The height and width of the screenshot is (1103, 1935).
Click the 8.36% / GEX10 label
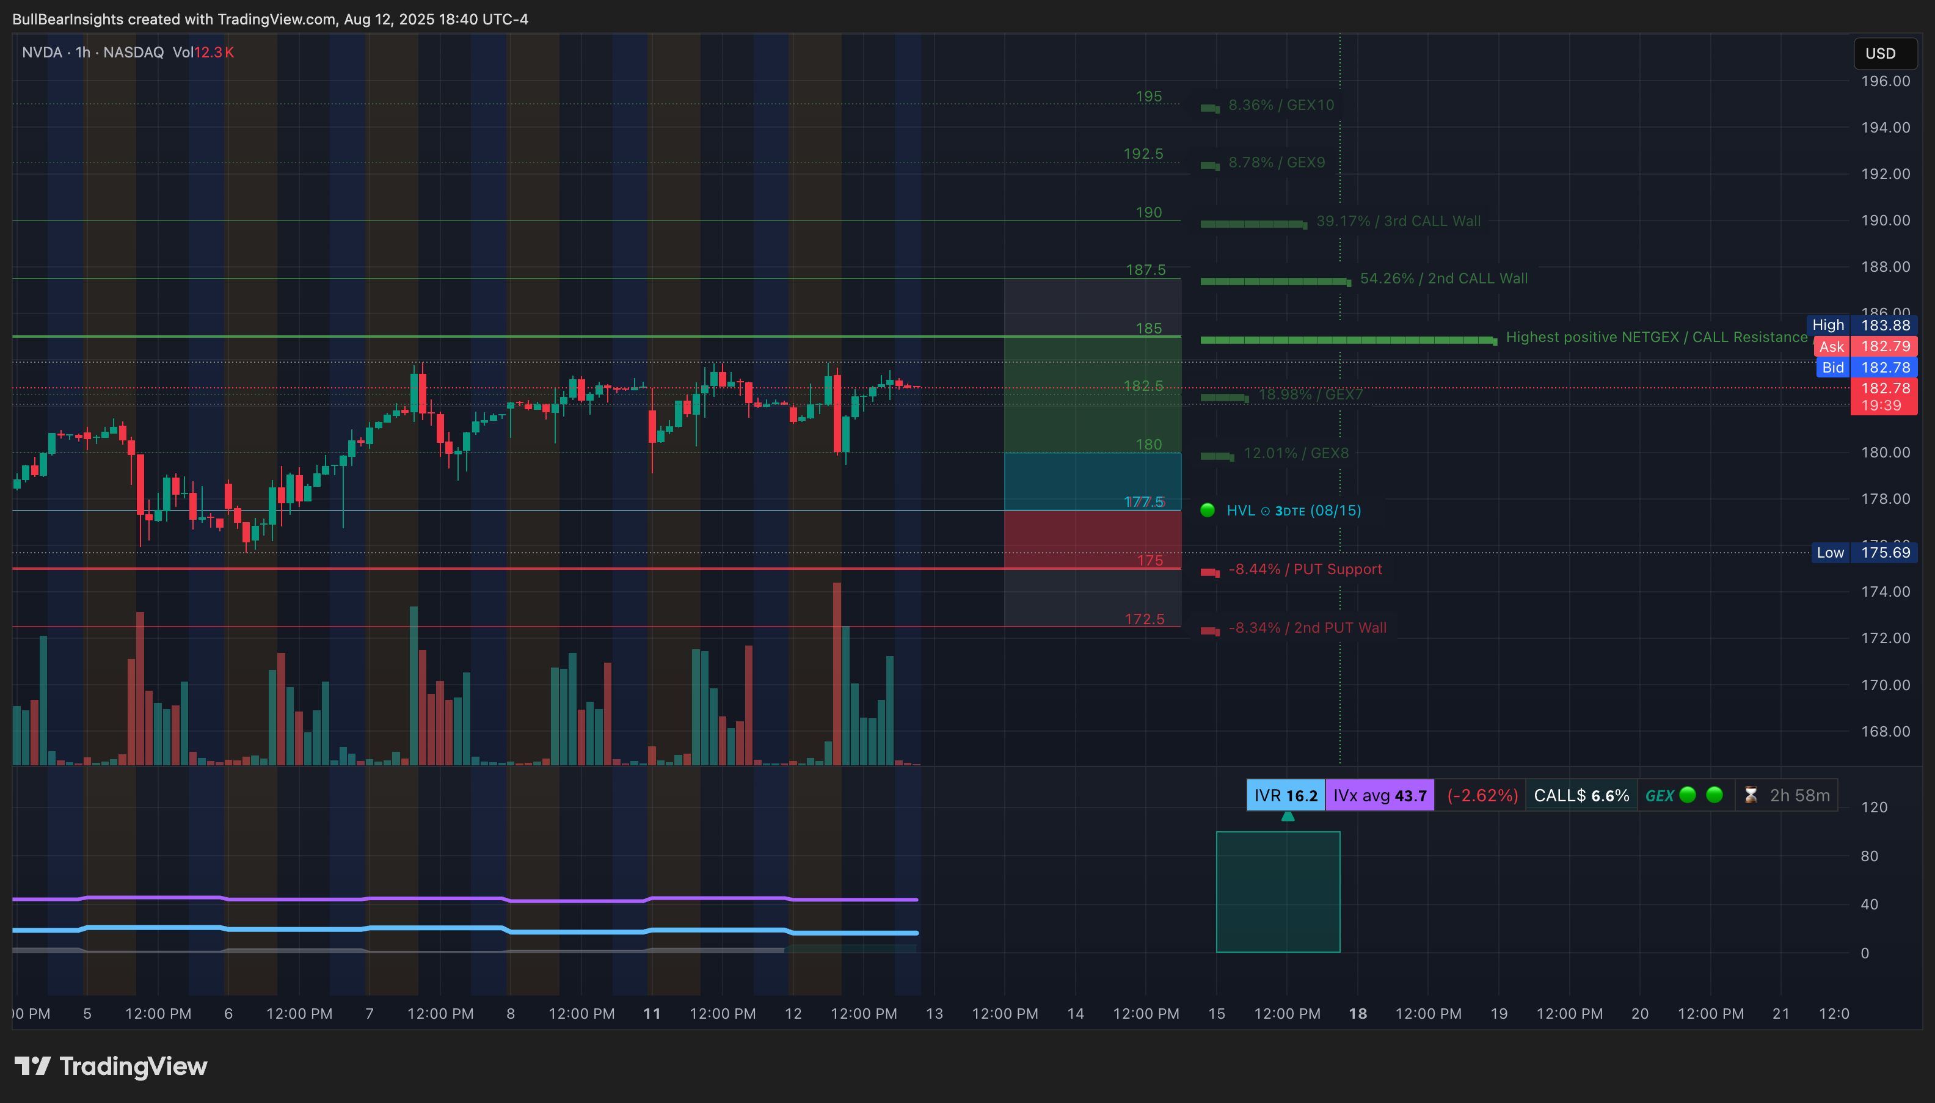point(1281,105)
